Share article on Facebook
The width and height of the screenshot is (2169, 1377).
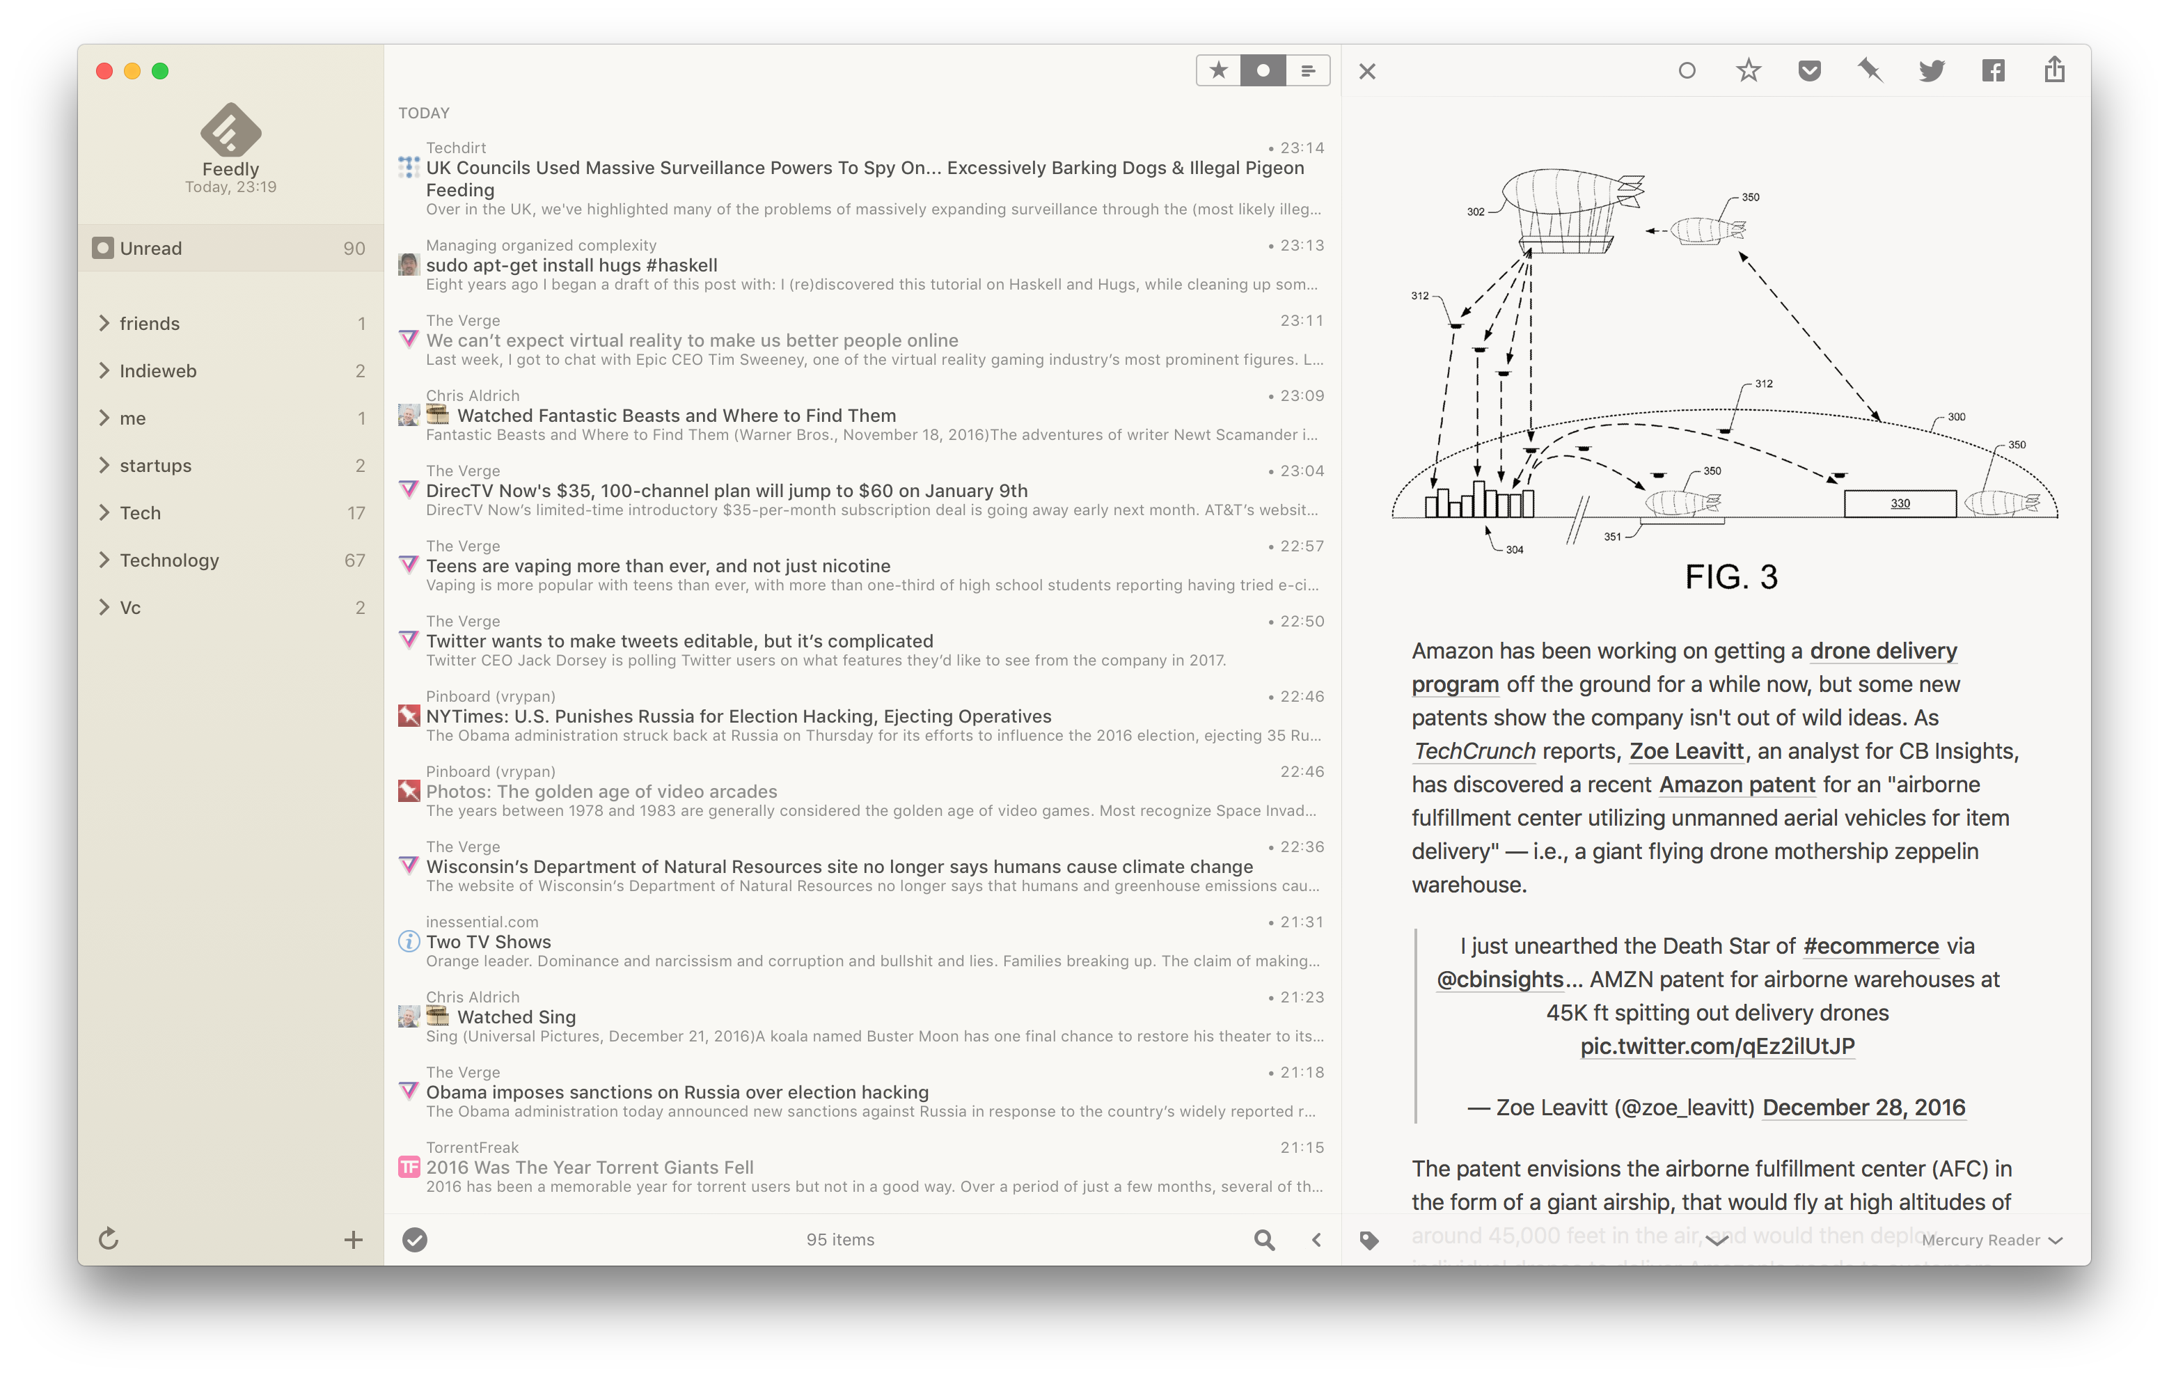coord(1992,70)
